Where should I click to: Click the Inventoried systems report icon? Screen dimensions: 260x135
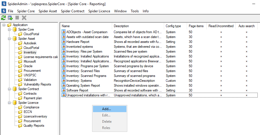pyautogui.click(x=63, y=46)
